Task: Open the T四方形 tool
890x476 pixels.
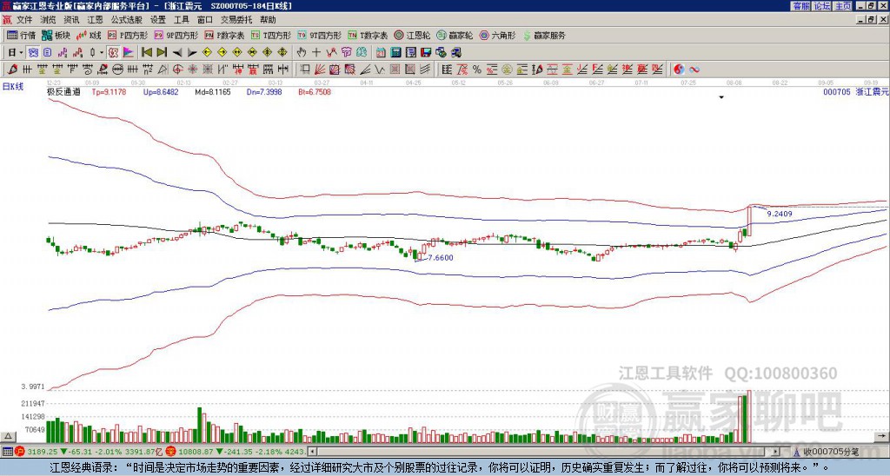Action: 271,35
